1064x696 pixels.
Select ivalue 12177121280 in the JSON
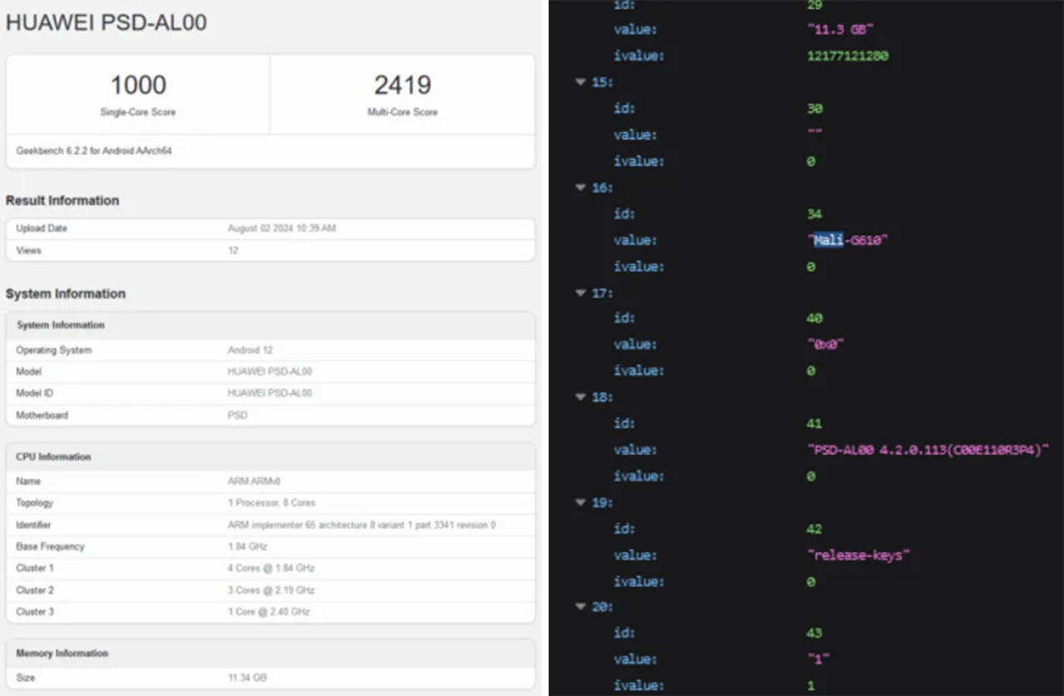tap(848, 56)
